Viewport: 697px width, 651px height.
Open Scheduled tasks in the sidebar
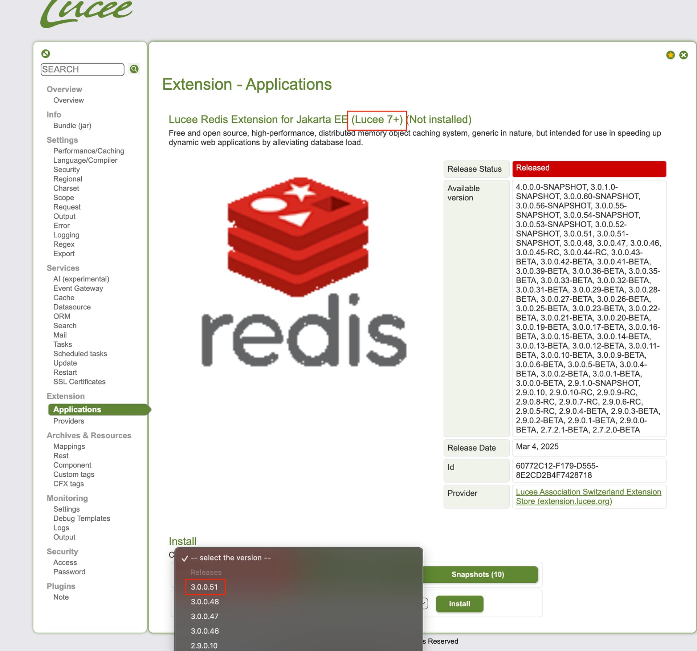[x=80, y=353]
